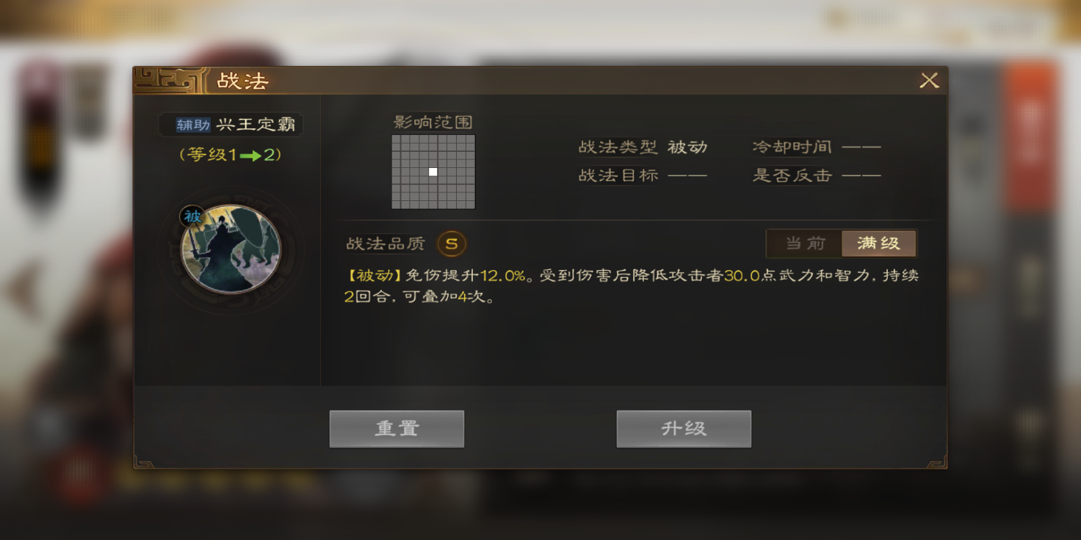Switch to 满级 max level view

pos(878,244)
